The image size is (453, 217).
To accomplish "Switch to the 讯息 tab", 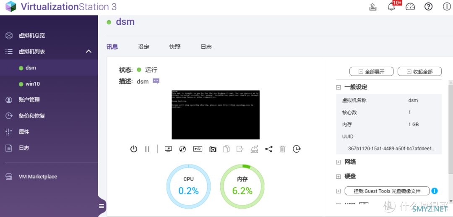I will (112, 47).
